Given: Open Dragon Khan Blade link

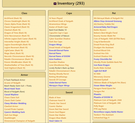Looking at the screenshot, I should coord(58,118).
